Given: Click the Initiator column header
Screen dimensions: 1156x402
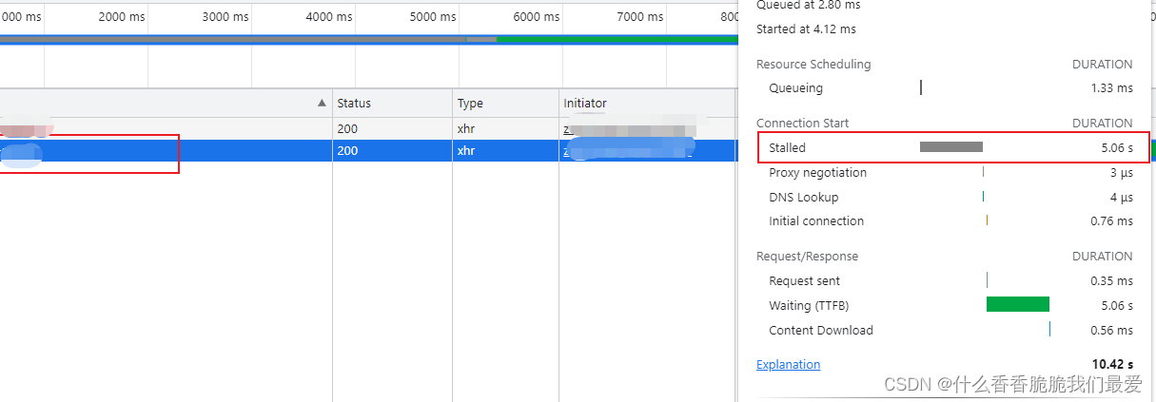Looking at the screenshot, I should [x=585, y=103].
